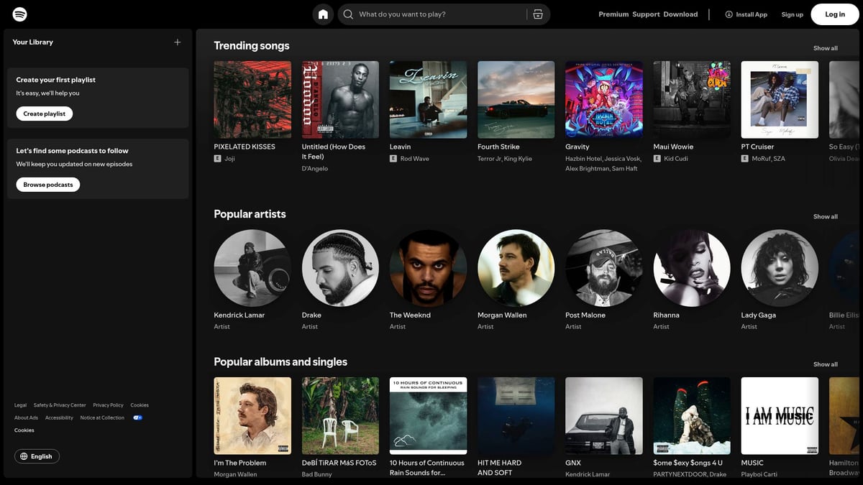Select Support in the top navigation
Image resolution: width=863 pixels, height=485 pixels.
(x=645, y=14)
